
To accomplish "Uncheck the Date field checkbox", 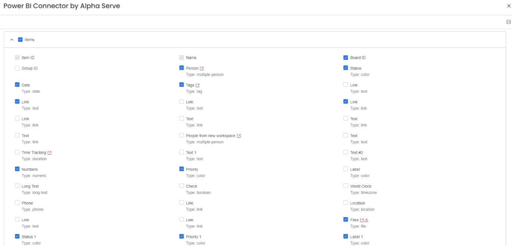I will (17, 85).
